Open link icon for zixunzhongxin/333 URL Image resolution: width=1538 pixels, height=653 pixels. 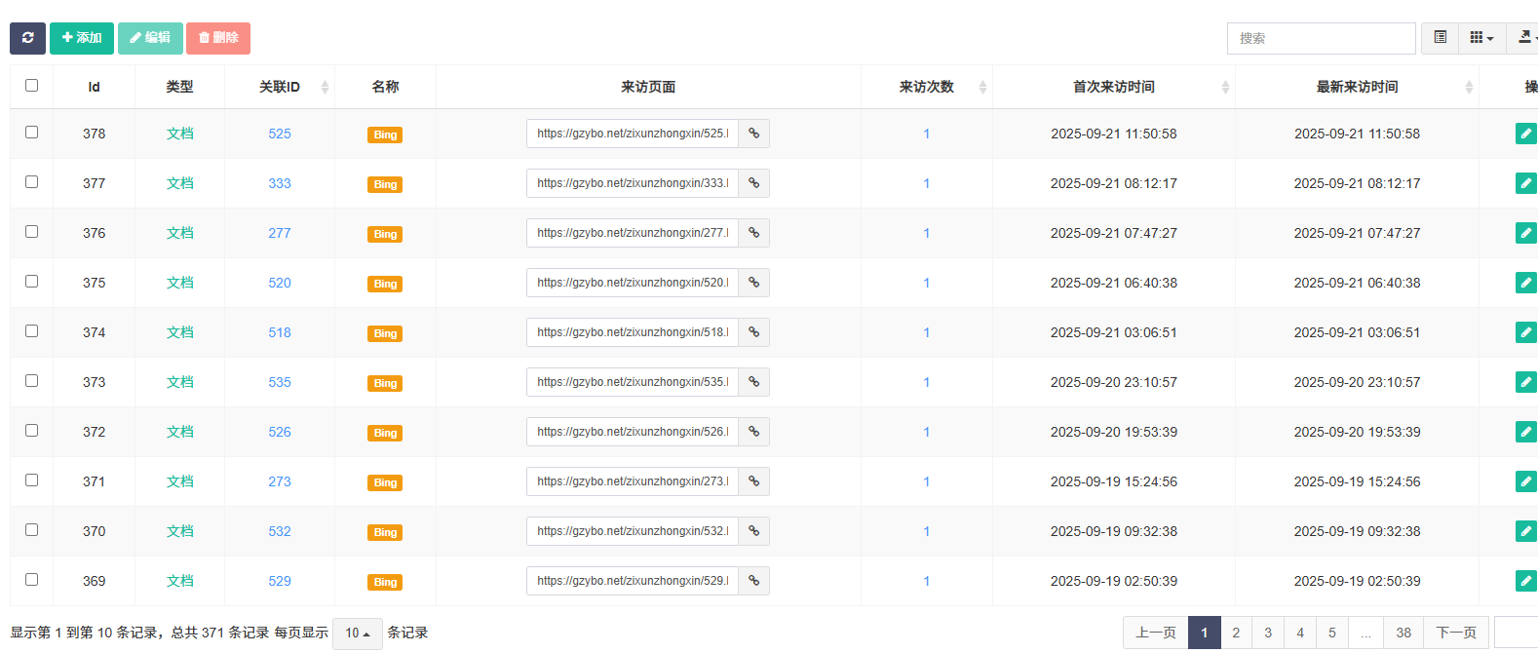[753, 183]
